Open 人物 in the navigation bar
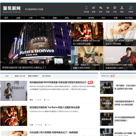The height and width of the screenshot is (136, 136). tap(30, 18)
